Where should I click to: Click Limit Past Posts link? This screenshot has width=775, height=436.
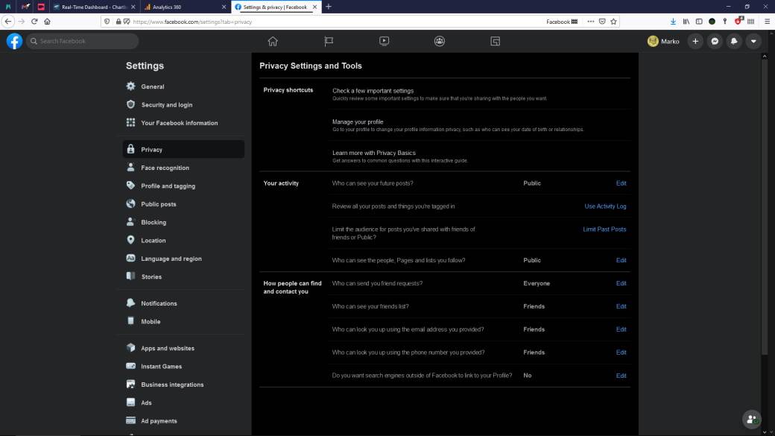click(x=604, y=230)
